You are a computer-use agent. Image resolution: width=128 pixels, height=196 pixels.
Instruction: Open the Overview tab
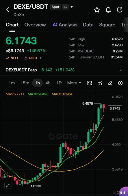pos(35,25)
